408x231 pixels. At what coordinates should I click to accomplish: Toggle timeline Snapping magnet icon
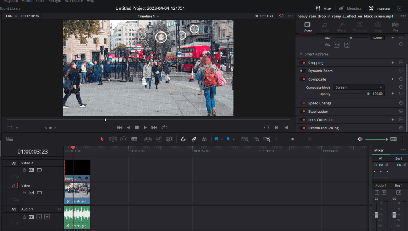(x=183, y=139)
